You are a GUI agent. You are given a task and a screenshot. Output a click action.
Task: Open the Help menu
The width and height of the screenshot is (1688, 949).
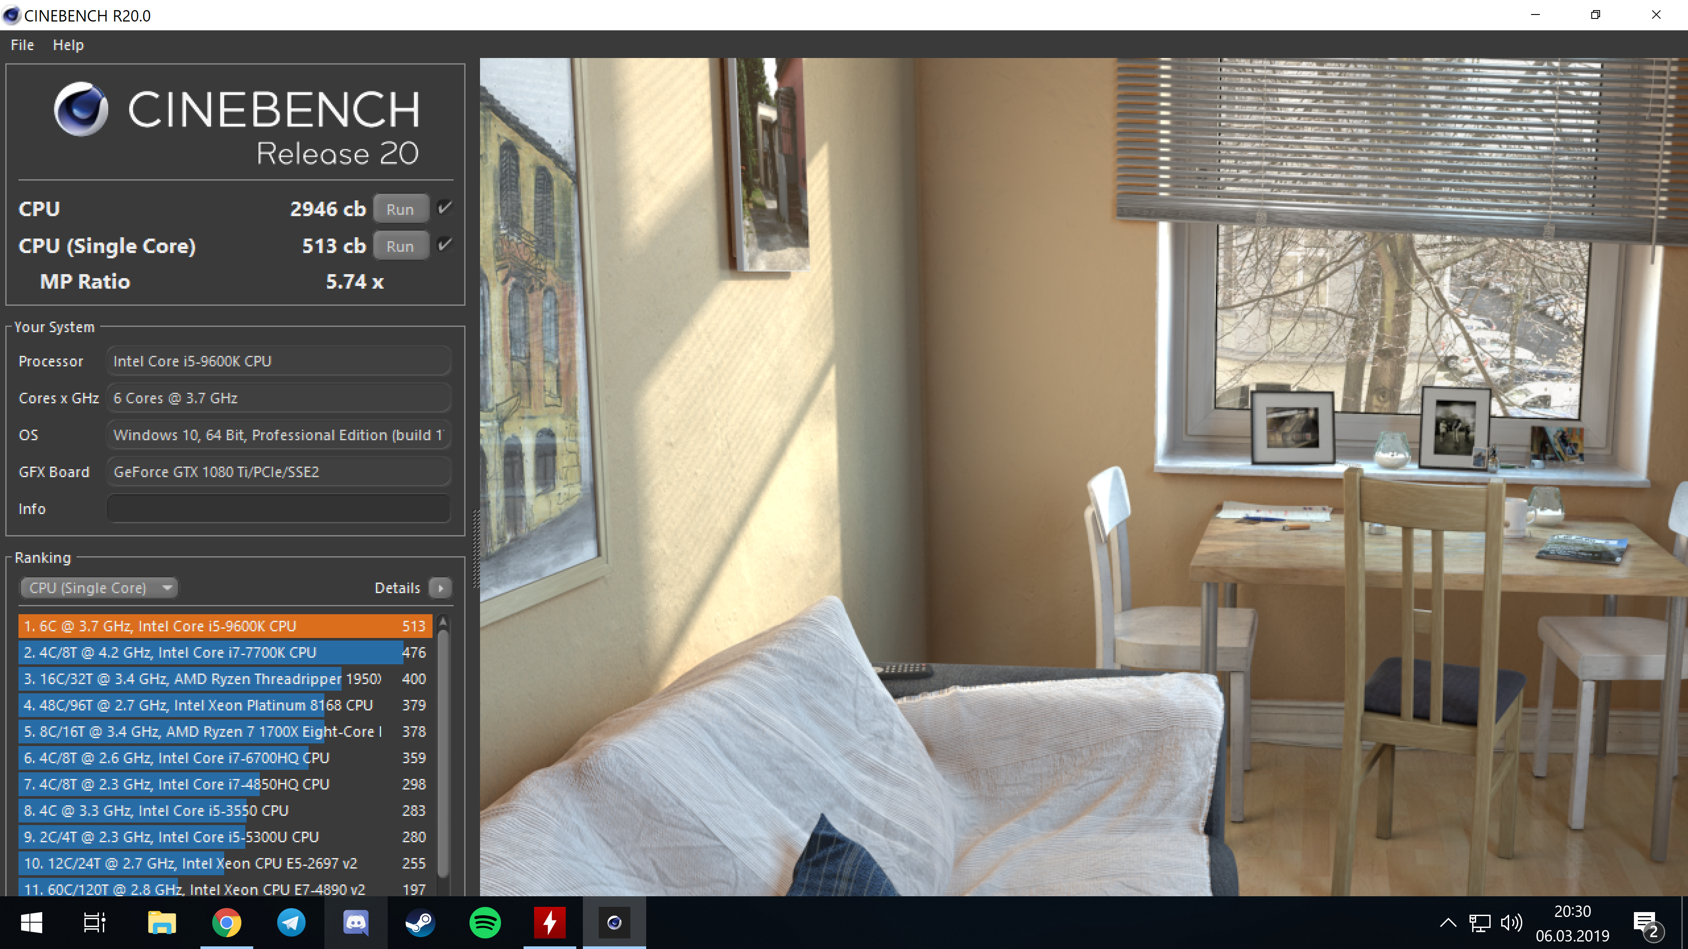[x=68, y=45]
